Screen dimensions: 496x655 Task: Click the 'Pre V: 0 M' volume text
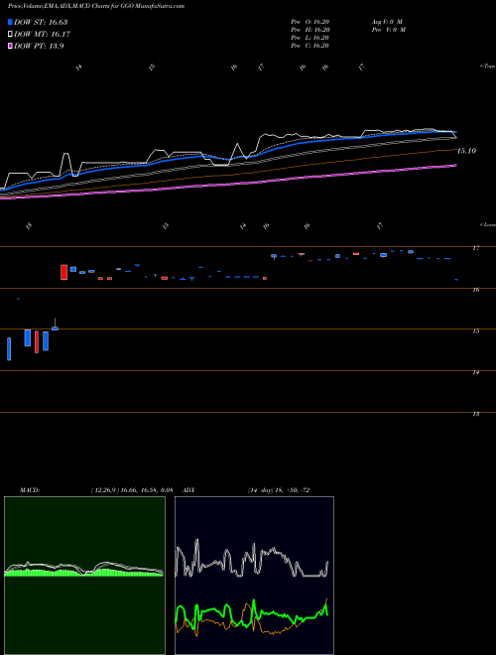[x=388, y=30]
